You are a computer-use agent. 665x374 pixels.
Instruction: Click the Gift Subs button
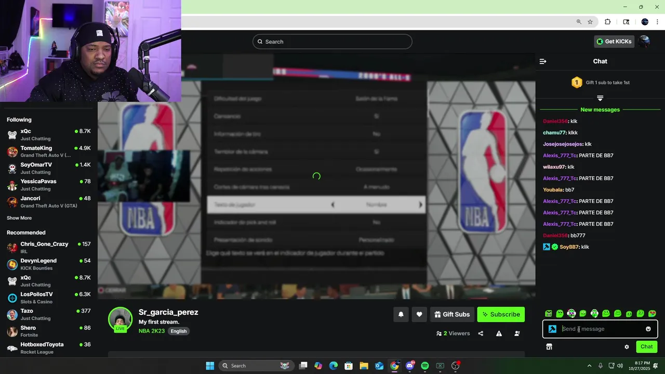pyautogui.click(x=452, y=314)
